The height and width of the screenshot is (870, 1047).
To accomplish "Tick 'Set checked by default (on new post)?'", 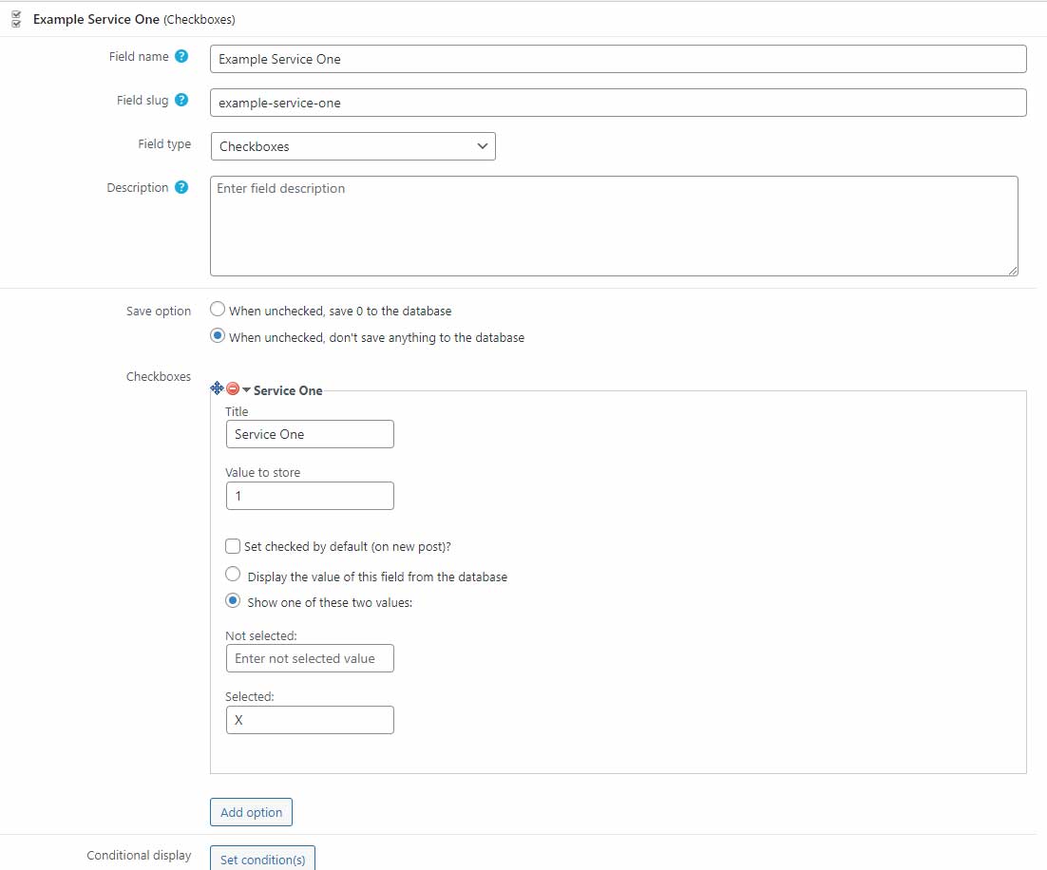I will tap(233, 546).
